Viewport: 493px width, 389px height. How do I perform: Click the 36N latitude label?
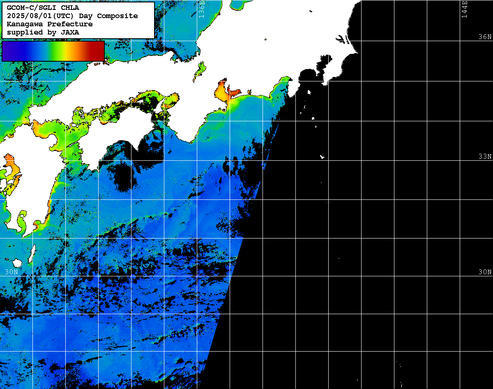click(x=485, y=37)
